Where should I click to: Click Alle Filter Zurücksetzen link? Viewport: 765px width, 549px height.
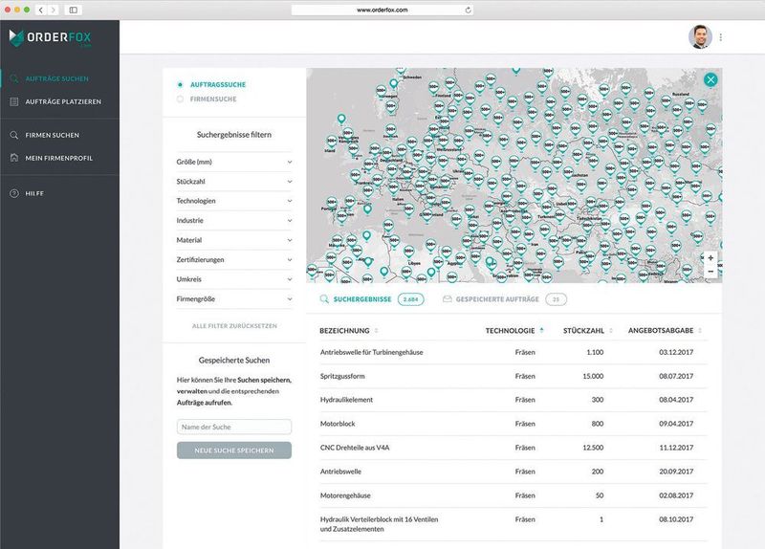[x=234, y=326]
